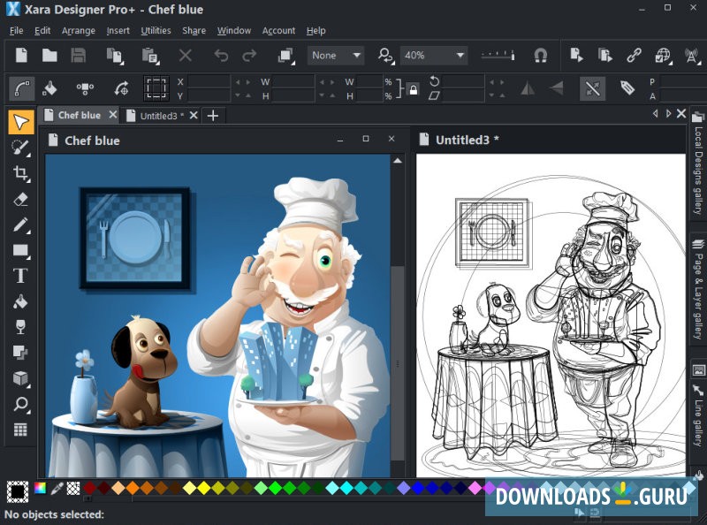Pick the Rectangle tool
The image size is (707, 525).
click(19, 250)
